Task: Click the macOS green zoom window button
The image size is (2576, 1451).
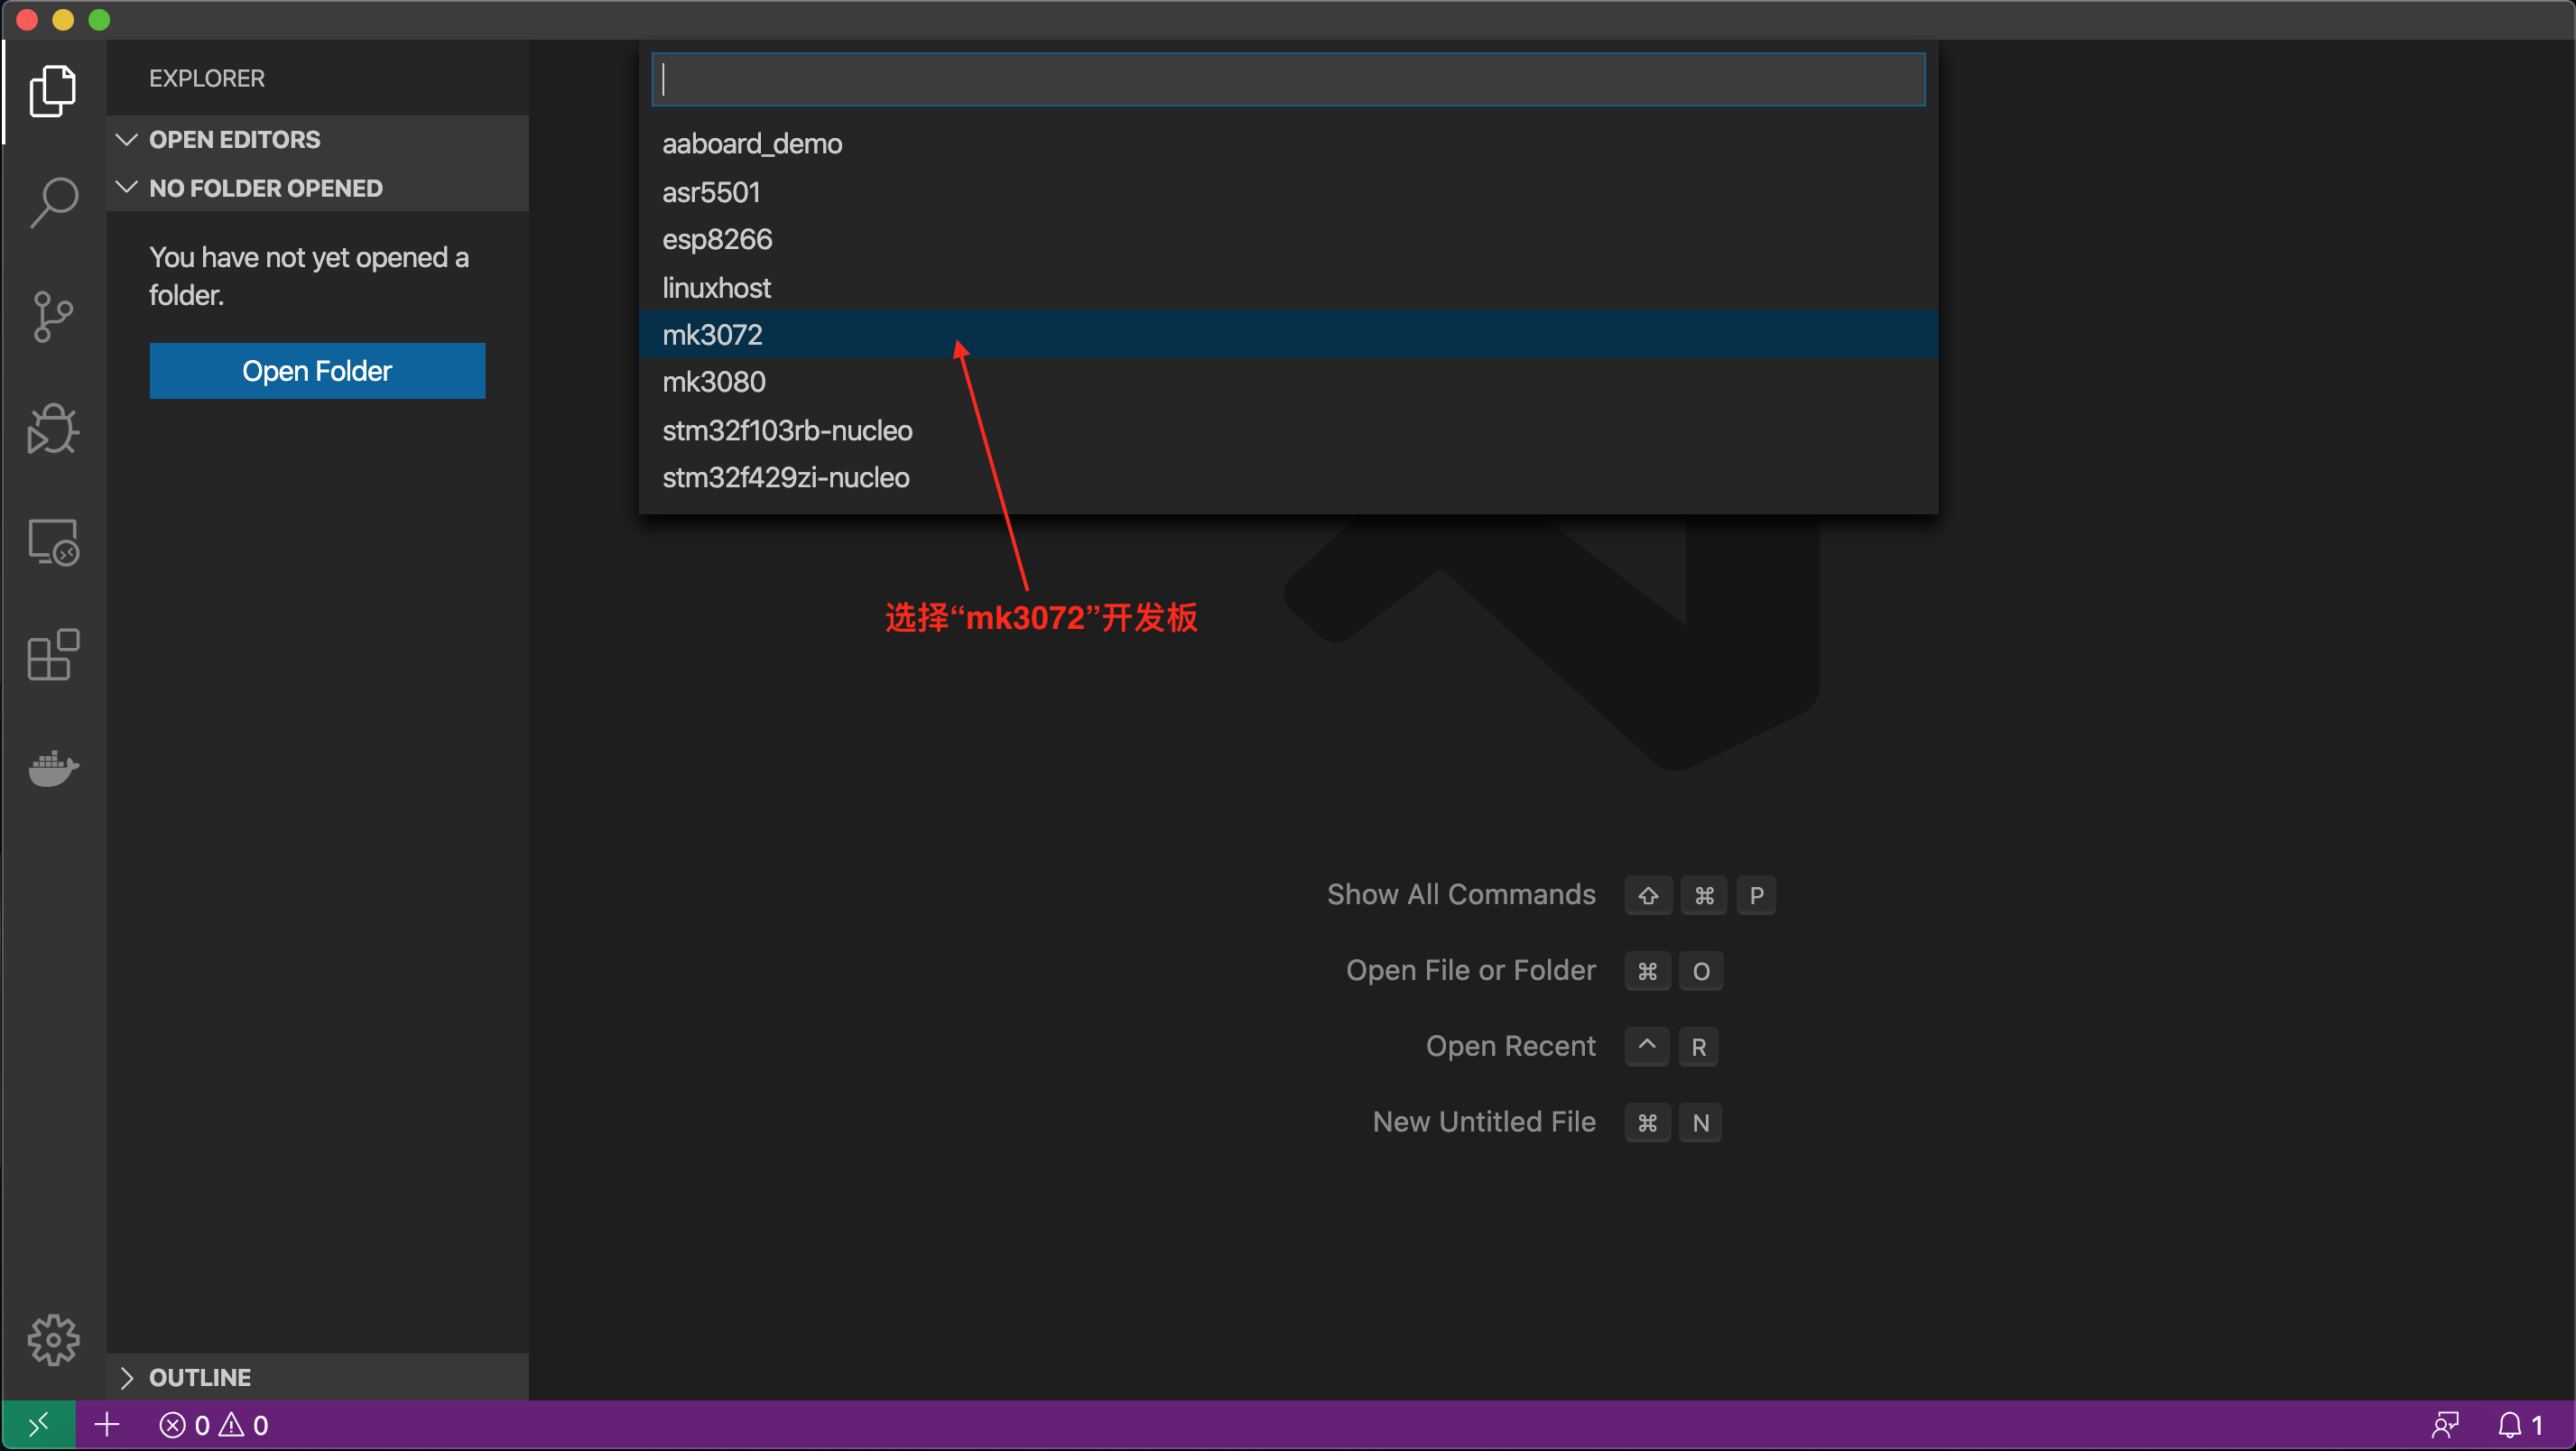Action: click(x=99, y=19)
